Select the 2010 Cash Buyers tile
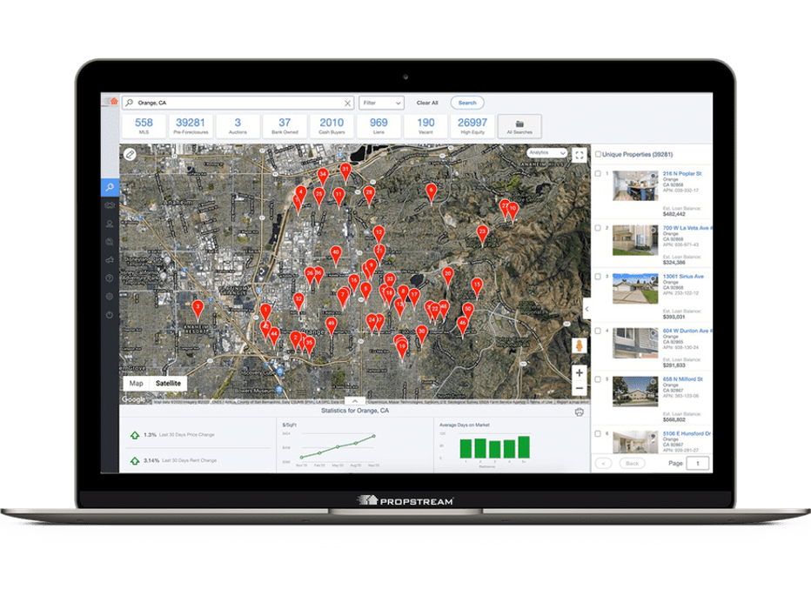 (x=332, y=126)
